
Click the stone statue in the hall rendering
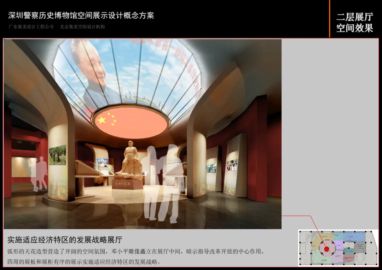(x=129, y=160)
